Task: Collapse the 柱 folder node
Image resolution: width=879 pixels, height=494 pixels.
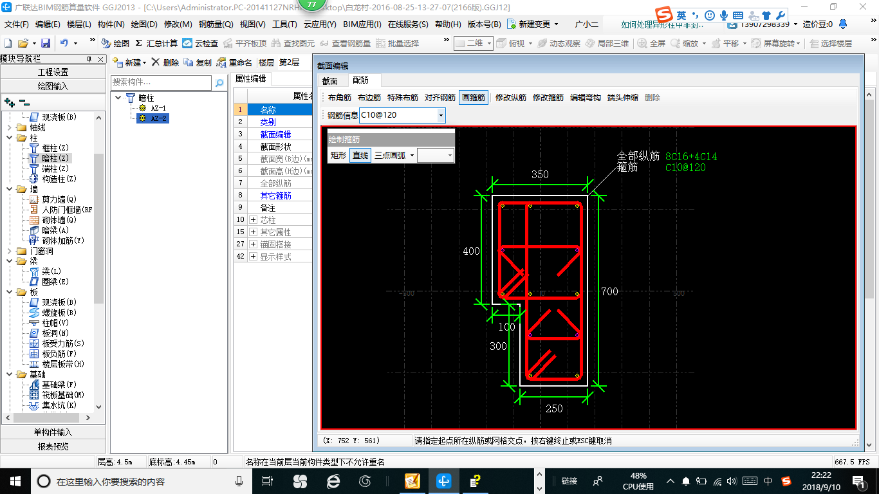Action: [x=9, y=138]
